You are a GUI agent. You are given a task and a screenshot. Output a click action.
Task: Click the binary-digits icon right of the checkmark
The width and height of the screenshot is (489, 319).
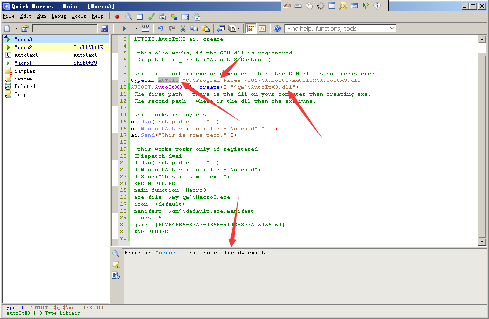(163, 17)
